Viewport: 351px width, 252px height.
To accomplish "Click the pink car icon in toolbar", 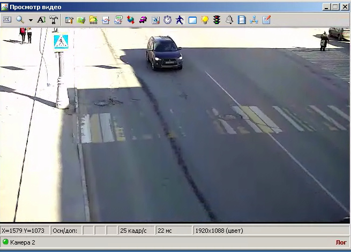I will [x=143, y=20].
